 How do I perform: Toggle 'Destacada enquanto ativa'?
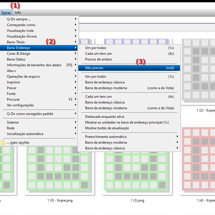129,117
